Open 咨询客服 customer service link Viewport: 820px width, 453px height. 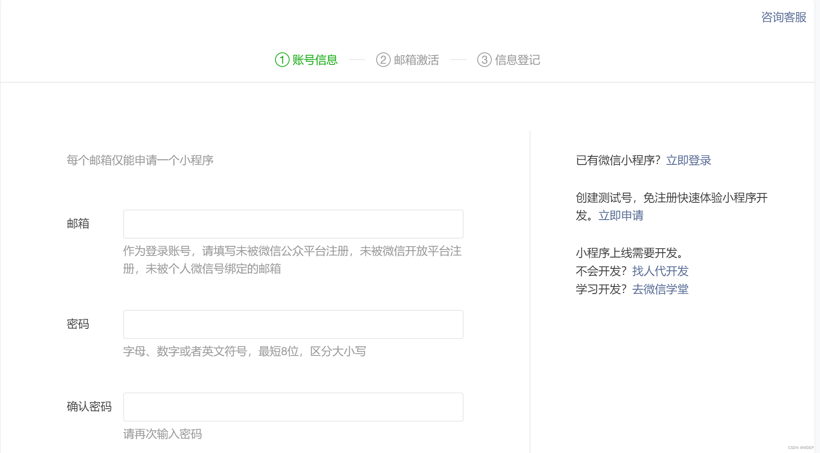(783, 17)
